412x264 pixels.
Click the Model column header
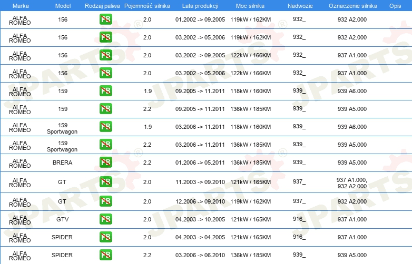(63, 6)
